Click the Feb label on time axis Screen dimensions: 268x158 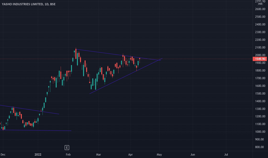pyautogui.click(x=68, y=155)
